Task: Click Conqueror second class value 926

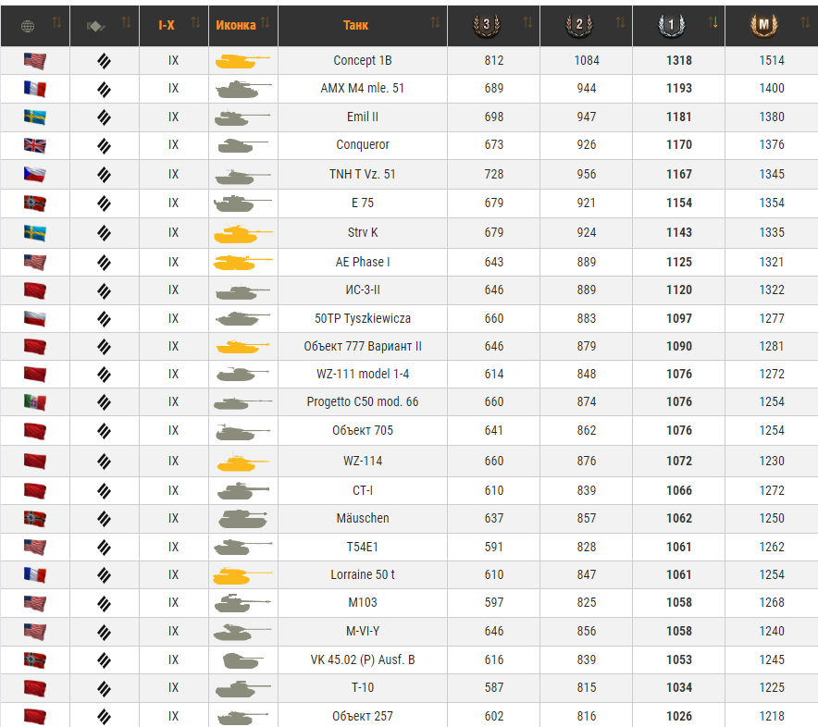Action: coord(587,144)
